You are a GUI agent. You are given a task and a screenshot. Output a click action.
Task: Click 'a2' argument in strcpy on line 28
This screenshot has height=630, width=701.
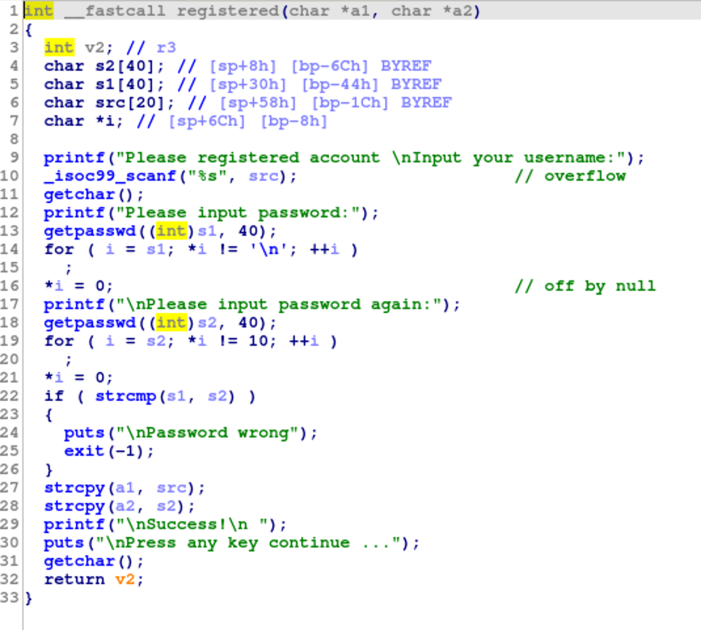[125, 506]
